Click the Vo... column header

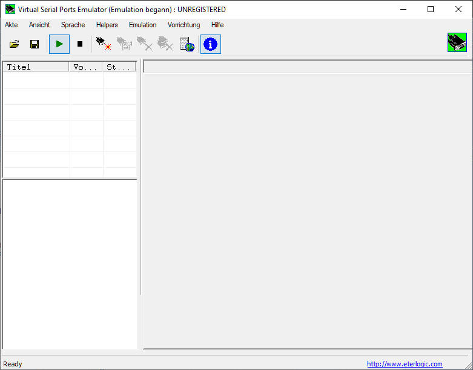tap(85, 67)
